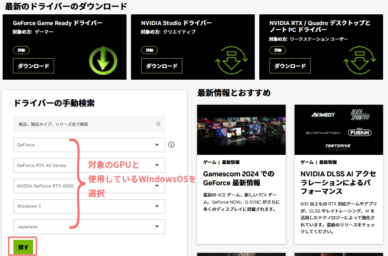Click the magnifier icon in the search field

tap(158, 124)
